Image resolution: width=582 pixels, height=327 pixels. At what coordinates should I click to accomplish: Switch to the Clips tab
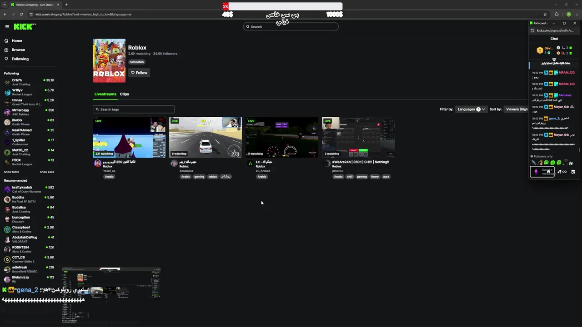pos(125,94)
